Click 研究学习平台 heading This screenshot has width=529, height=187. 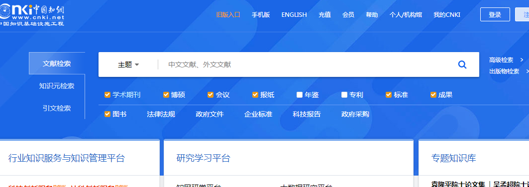(204, 158)
